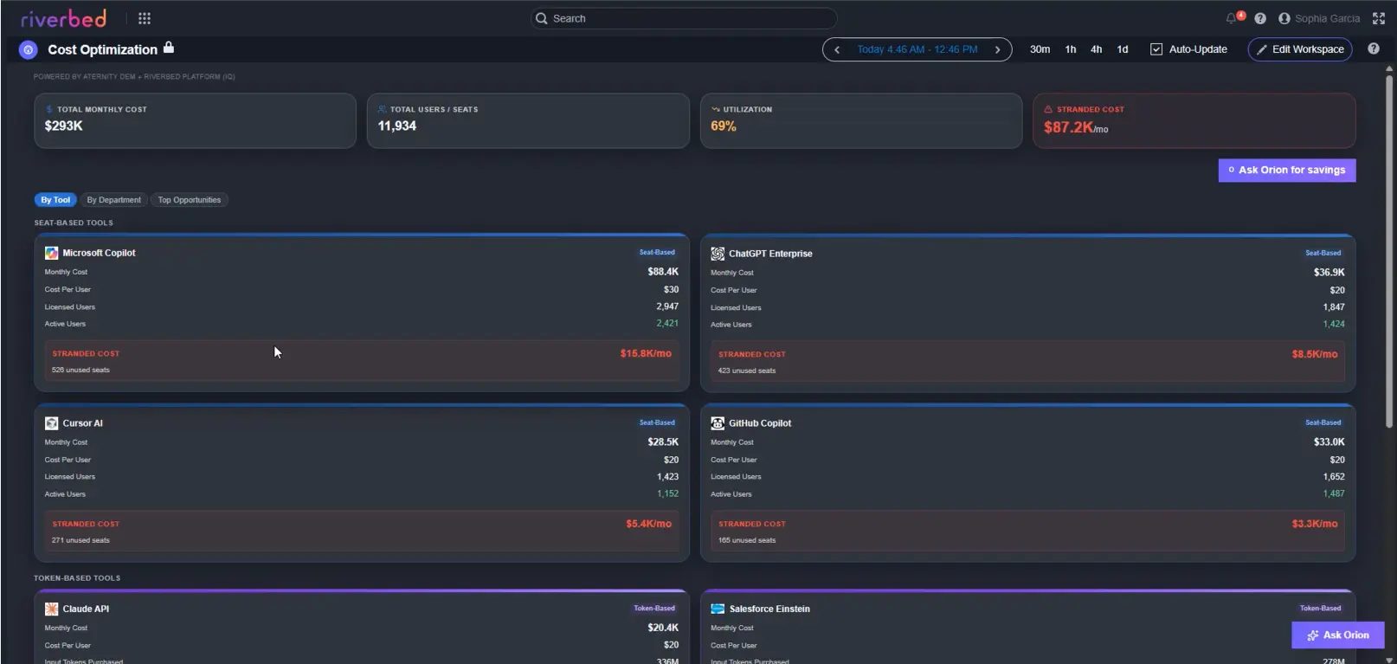This screenshot has height=664, width=1397.
Task: Click the 11,934 total users value
Action: pyautogui.click(x=397, y=126)
